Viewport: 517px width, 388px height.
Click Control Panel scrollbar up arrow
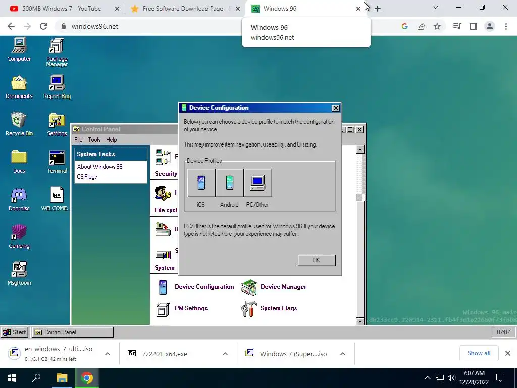360,150
